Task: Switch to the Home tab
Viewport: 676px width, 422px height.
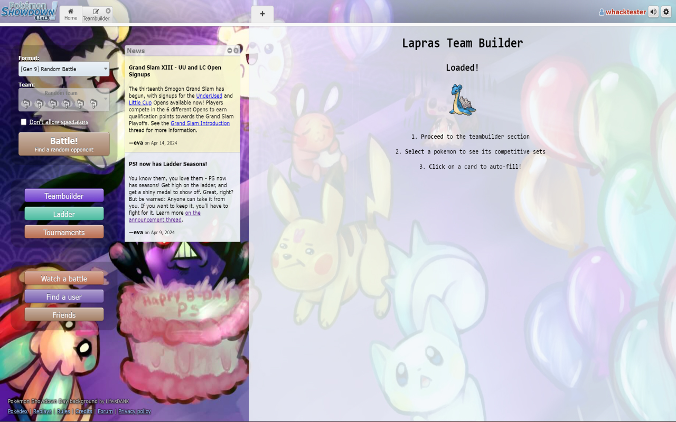Action: pos(70,14)
